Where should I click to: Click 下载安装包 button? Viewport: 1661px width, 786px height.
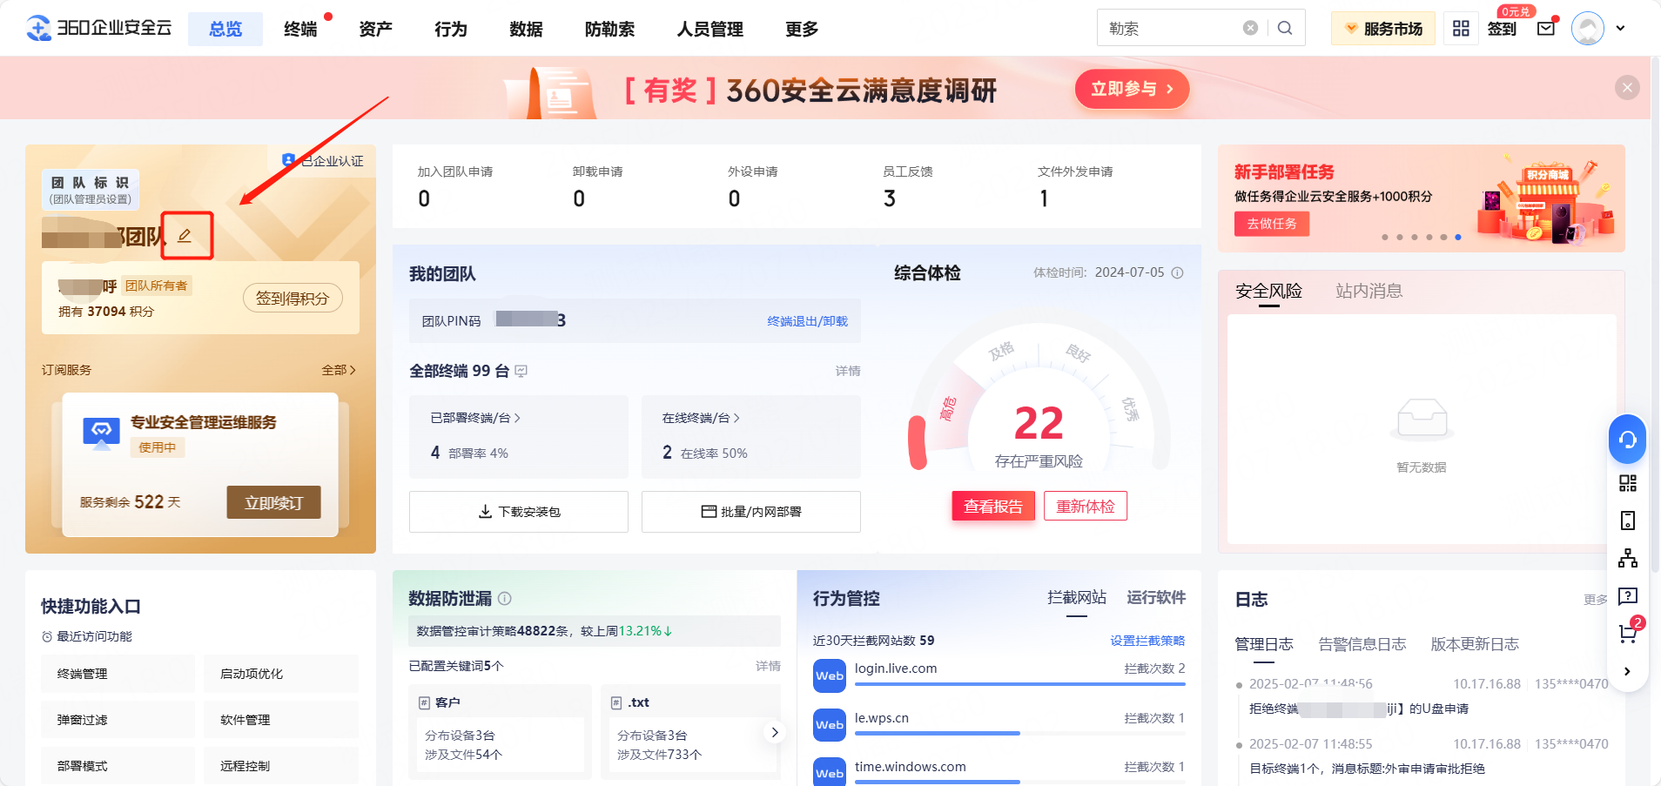tap(519, 512)
